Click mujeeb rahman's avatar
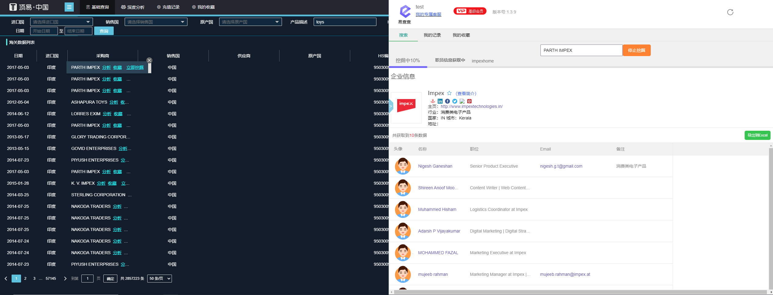Screen dimensions: 773x295 pyautogui.click(x=403, y=274)
